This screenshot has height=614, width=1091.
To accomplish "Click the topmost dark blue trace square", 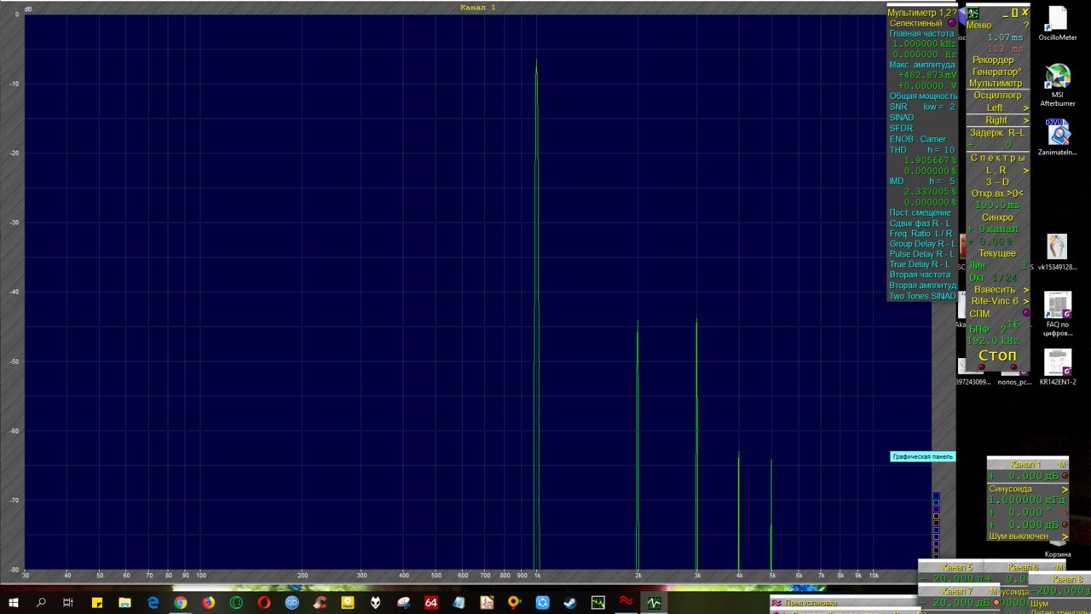I will point(936,495).
